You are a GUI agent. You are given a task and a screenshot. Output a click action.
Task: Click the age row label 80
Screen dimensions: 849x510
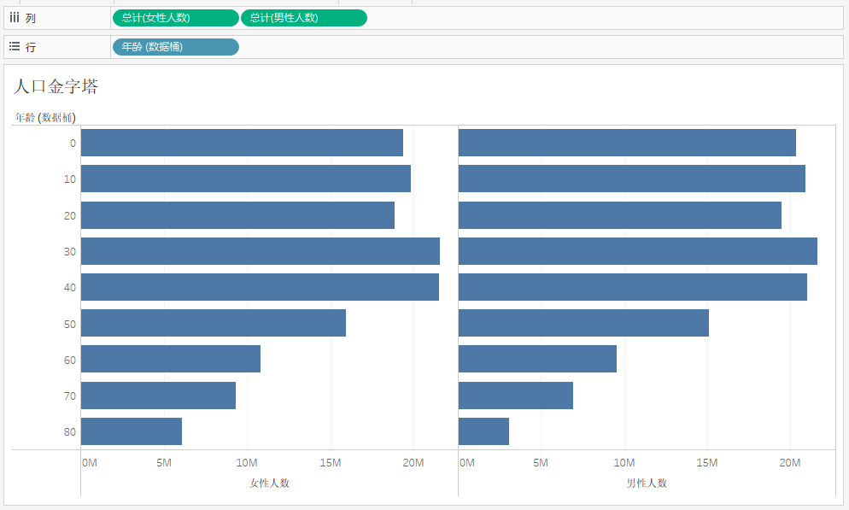[70, 432]
